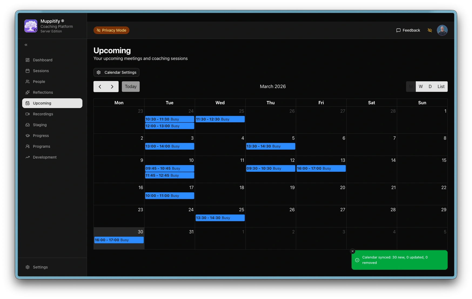Click the Calendar Settings button

(116, 72)
